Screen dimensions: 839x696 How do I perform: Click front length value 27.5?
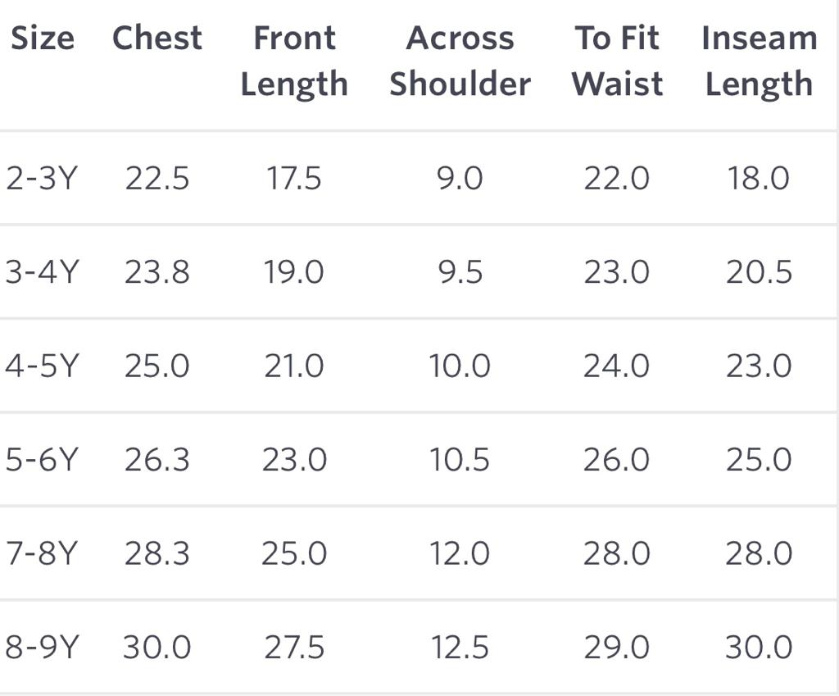click(x=294, y=648)
